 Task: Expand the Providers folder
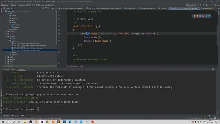pos(8,29)
